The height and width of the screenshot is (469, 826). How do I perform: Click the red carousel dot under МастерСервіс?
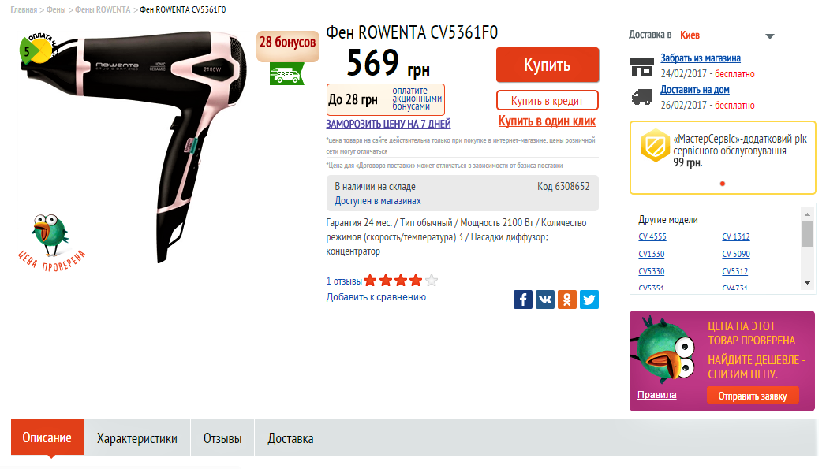[722, 184]
